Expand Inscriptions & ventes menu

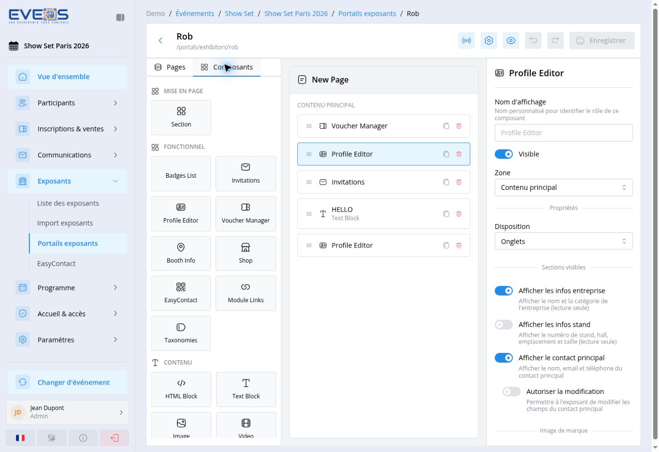(x=67, y=129)
